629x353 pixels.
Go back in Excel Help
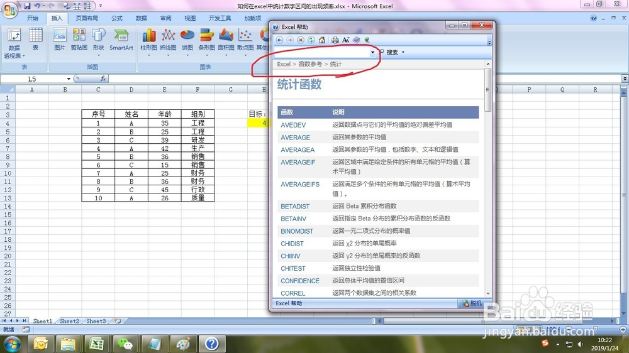coord(280,40)
